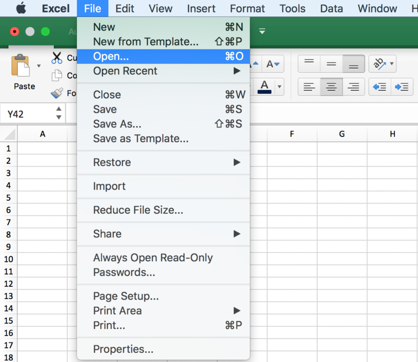
Task: Open the text orientation dropdown arrow
Action: point(392,64)
